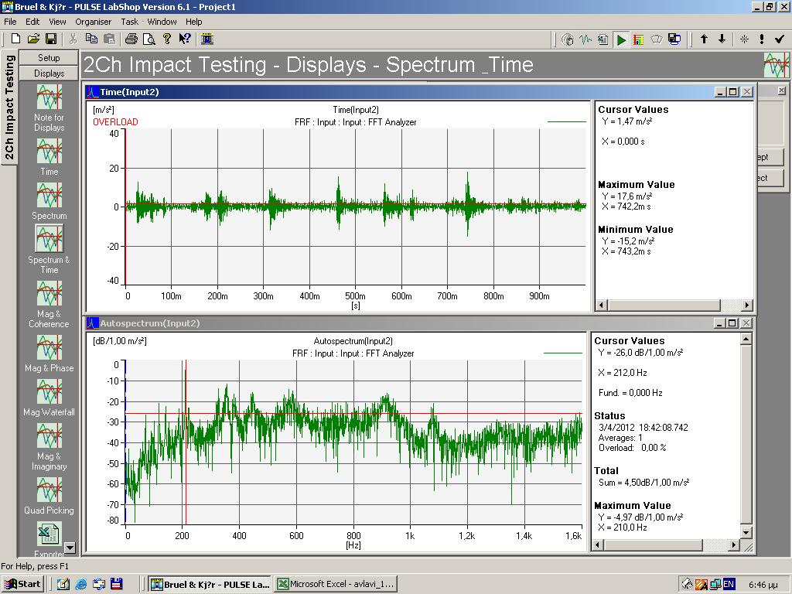Image resolution: width=792 pixels, height=594 pixels.
Task: Open the Help menu
Action: 193,22
